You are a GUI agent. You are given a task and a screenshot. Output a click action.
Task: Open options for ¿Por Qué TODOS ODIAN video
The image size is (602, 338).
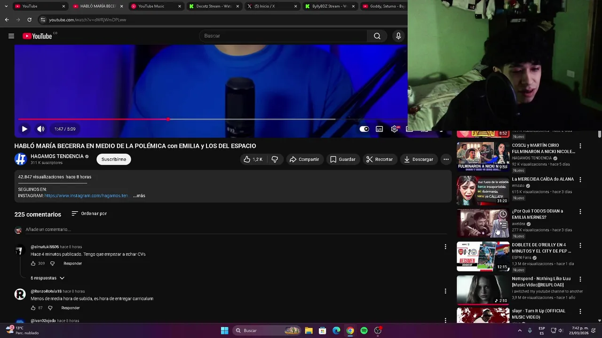[580, 212]
